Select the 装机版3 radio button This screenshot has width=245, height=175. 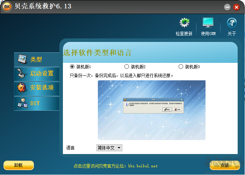pyautogui.click(x=181, y=67)
